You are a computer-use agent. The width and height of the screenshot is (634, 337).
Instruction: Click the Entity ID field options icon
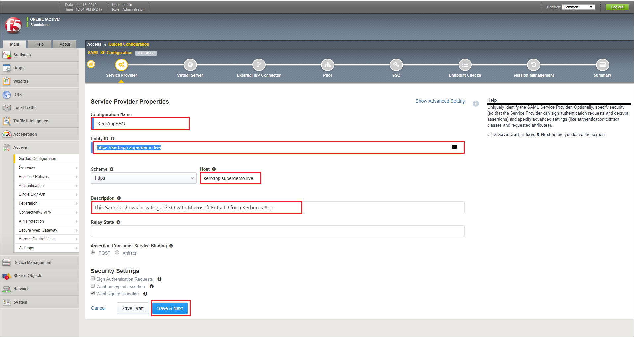click(454, 147)
